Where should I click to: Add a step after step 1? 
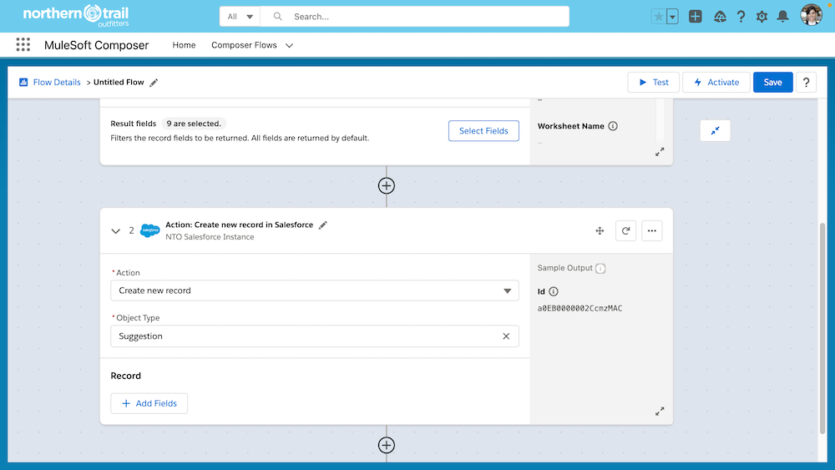click(x=386, y=186)
